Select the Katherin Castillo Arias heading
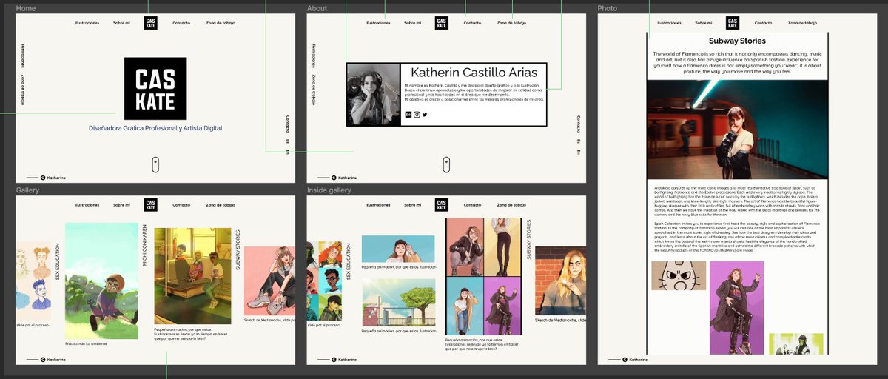 [x=474, y=73]
